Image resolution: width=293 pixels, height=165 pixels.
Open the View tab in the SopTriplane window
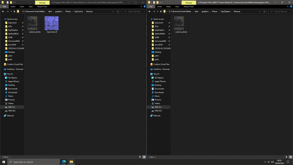177,6
